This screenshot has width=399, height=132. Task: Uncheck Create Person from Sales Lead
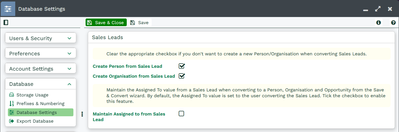click(182, 66)
